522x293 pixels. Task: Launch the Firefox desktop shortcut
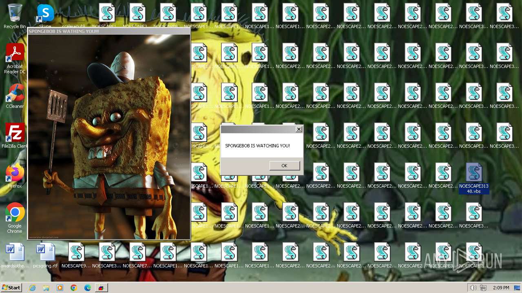tap(15, 176)
